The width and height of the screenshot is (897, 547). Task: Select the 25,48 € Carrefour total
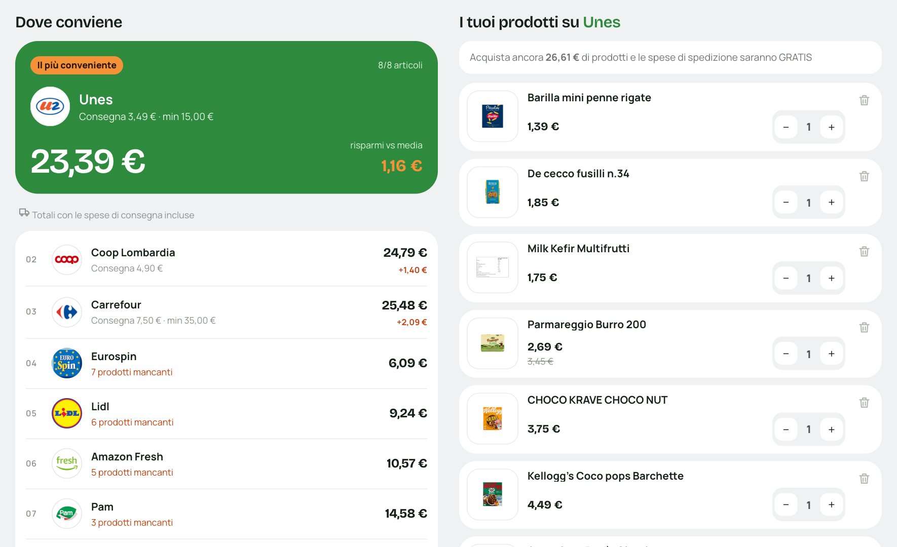click(x=404, y=305)
